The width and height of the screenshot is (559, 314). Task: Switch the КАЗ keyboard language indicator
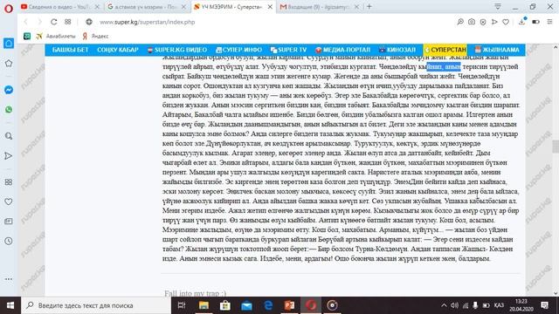(x=499, y=305)
